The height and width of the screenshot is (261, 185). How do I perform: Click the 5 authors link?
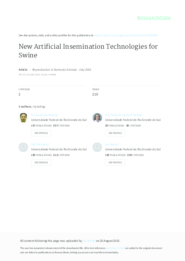pos(24,106)
